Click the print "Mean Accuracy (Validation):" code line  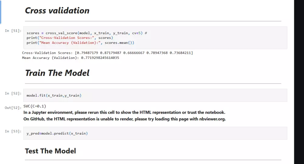[x=80, y=43]
